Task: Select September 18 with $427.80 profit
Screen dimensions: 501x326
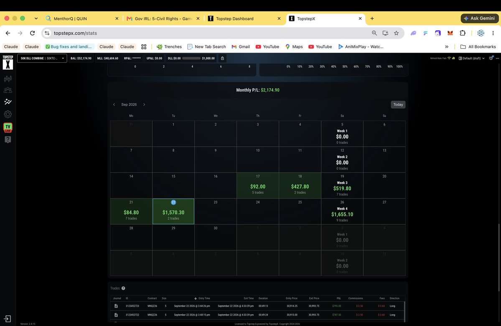Action: point(300,186)
